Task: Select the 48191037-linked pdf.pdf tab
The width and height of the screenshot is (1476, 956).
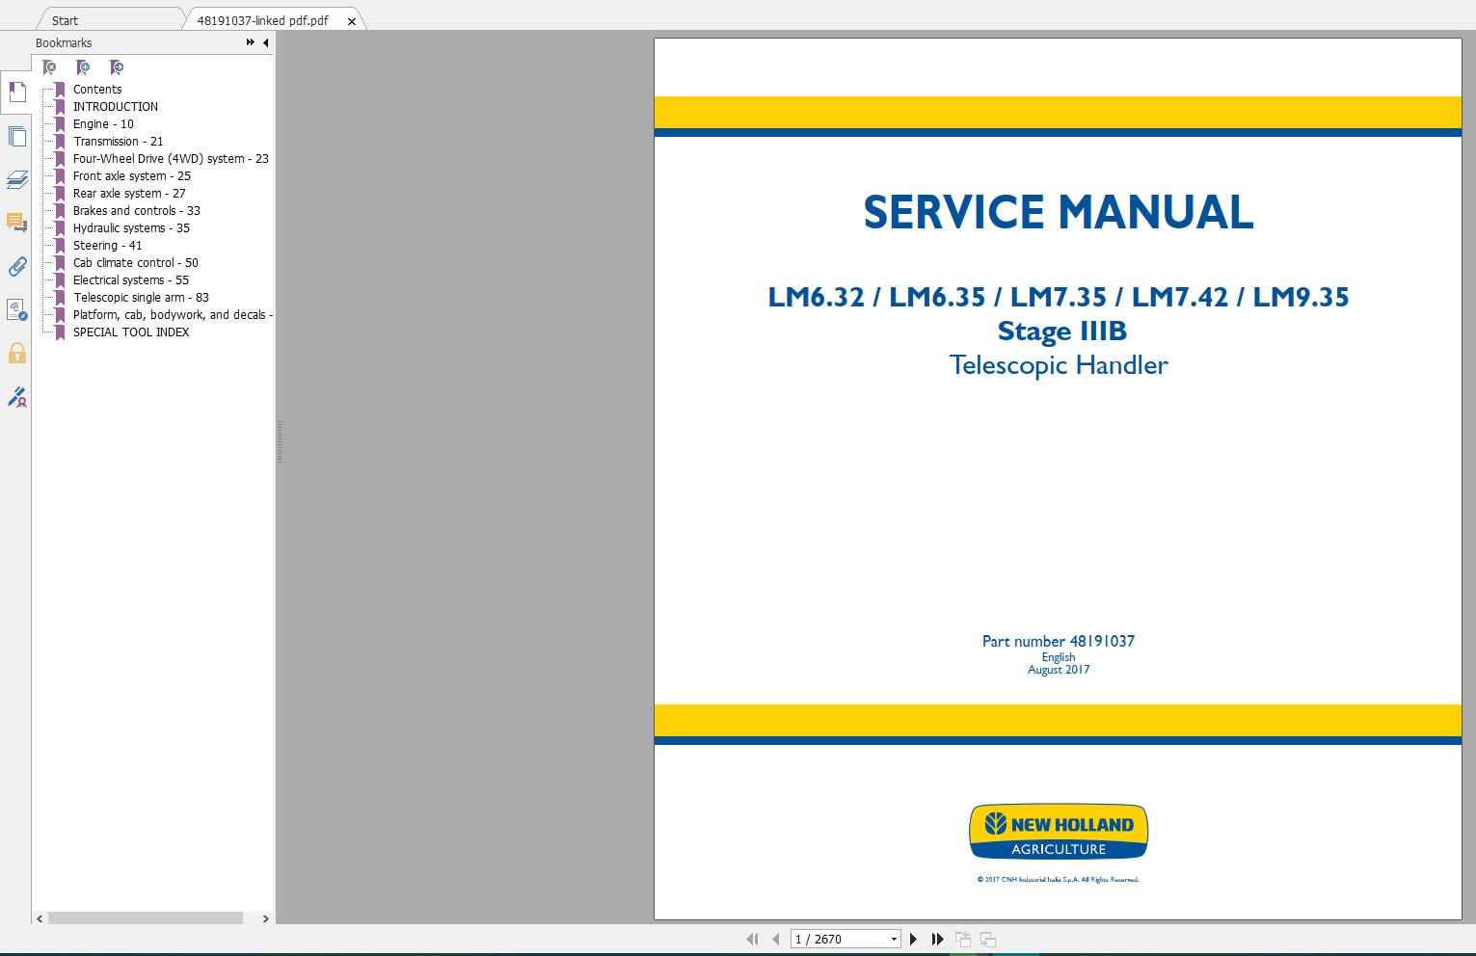Action: [x=262, y=20]
